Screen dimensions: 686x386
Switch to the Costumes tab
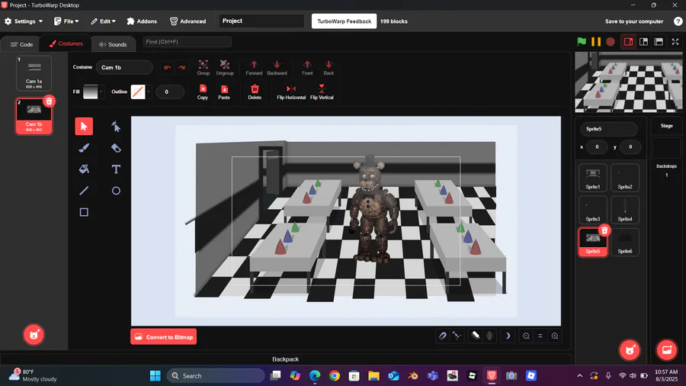click(x=66, y=43)
